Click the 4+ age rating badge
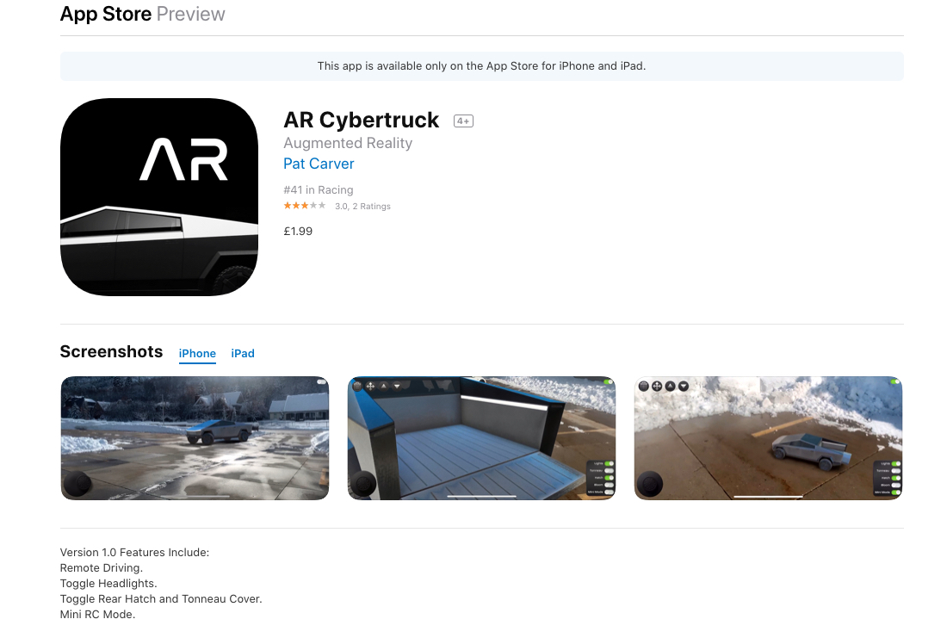Image resolution: width=947 pixels, height=644 pixels. [x=463, y=121]
